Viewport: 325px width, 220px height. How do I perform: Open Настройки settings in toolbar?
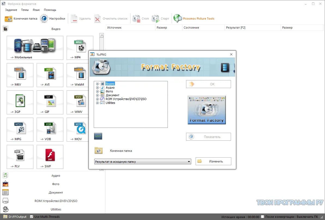tap(53, 19)
